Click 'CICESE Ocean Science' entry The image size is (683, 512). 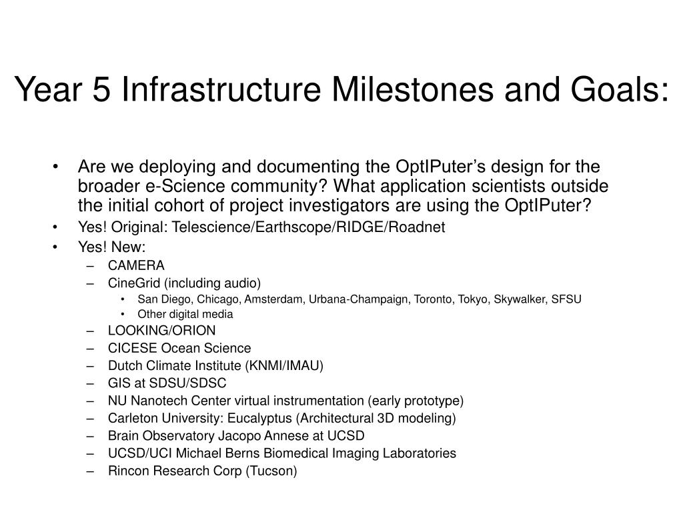179,348
